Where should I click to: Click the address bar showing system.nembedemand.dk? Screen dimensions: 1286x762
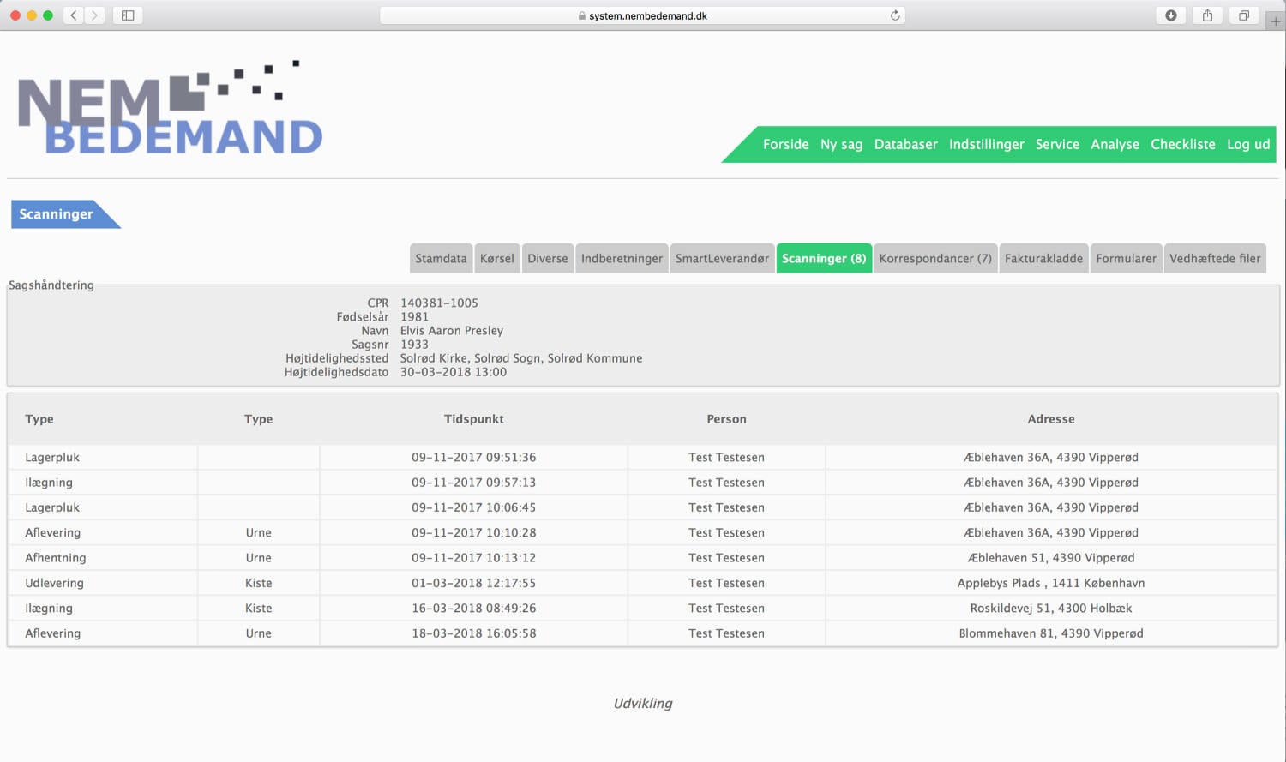643,15
